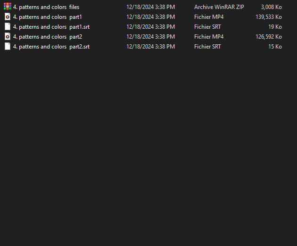Viewport: 297px width, 246px height.
Task: Click the blank document icon for part1.srt
Action: [8, 27]
